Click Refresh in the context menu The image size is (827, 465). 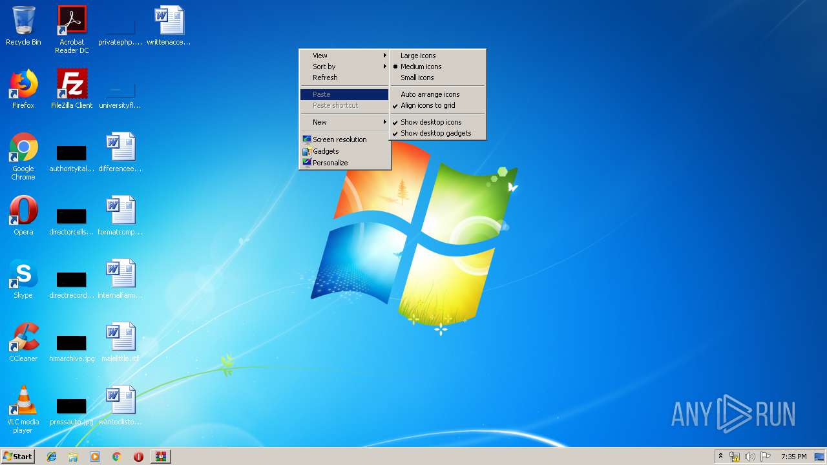344,77
